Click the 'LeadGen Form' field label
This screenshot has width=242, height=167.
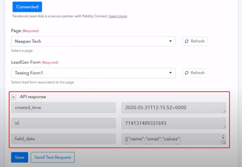point(26,62)
